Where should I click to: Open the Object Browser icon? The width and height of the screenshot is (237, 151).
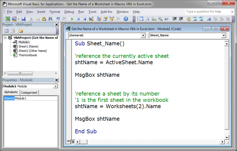coord(112,19)
